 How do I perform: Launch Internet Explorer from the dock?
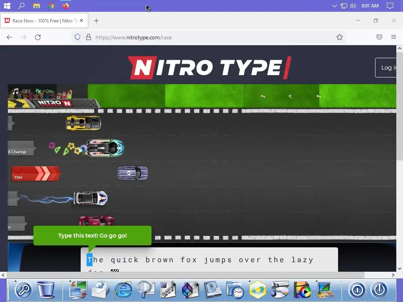pos(123,290)
